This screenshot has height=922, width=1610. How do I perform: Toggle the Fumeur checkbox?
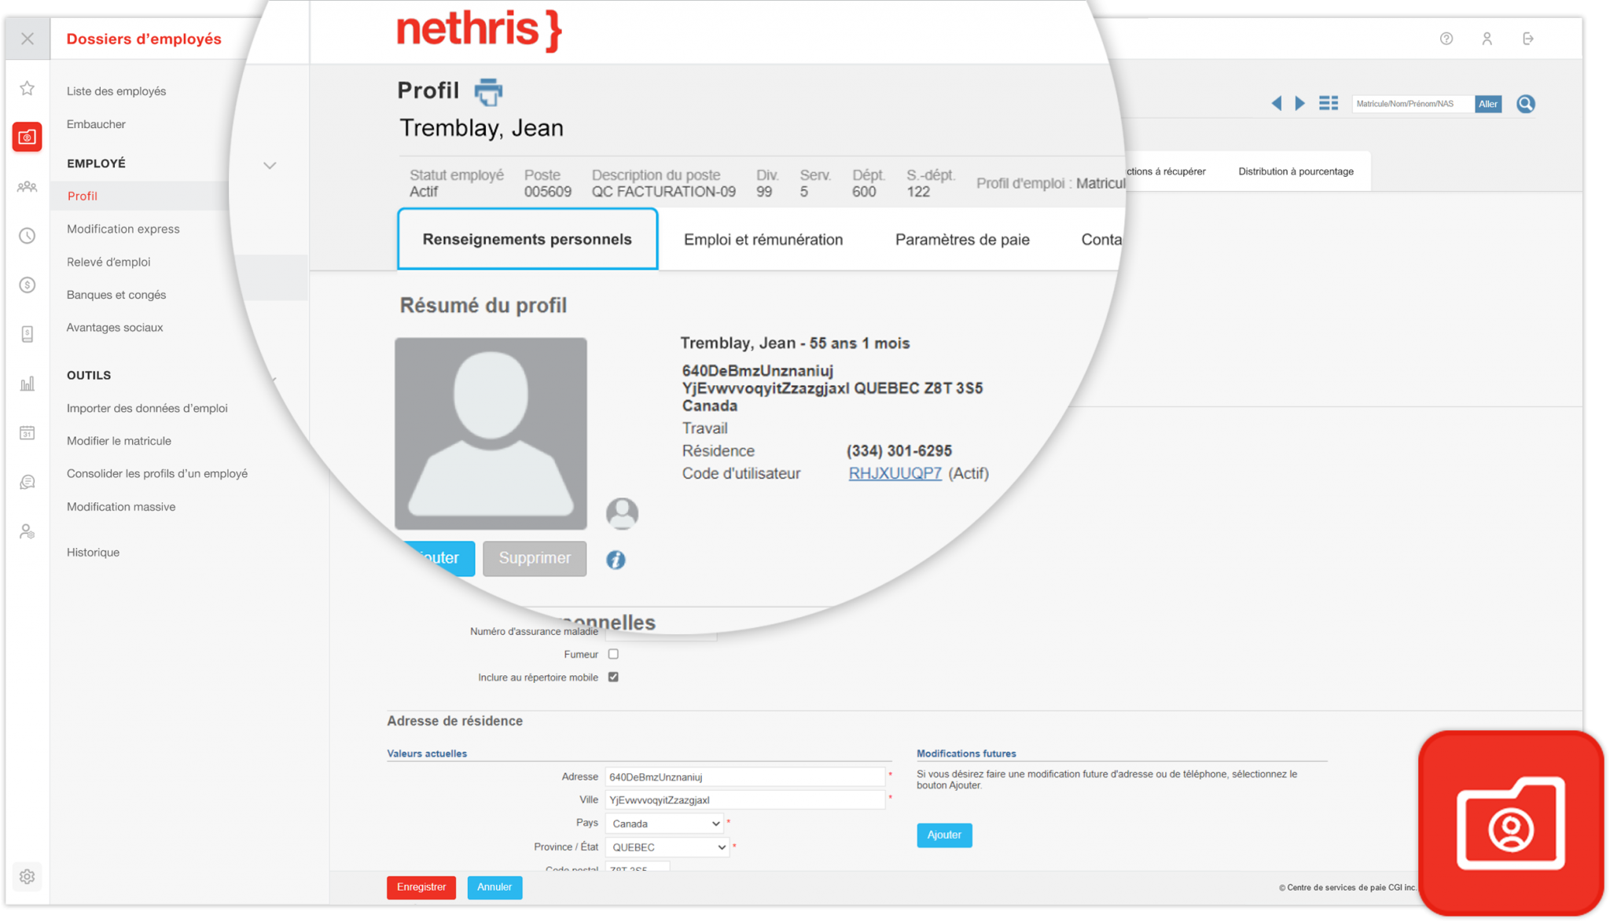tap(613, 653)
